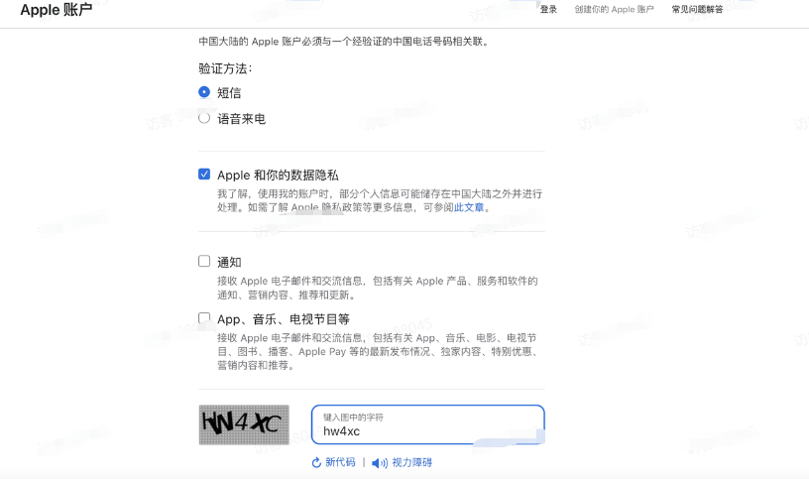Request a new code via 新代码
This screenshot has width=809, height=479.
[x=340, y=462]
